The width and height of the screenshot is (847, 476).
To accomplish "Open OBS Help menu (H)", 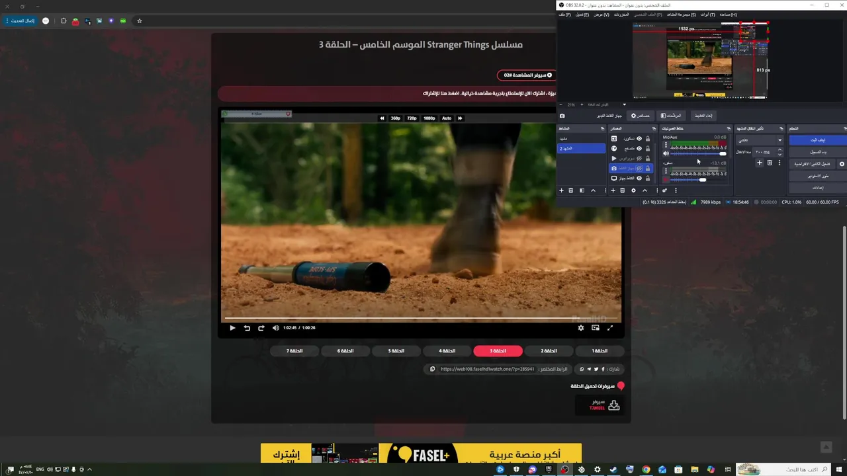I will [728, 15].
